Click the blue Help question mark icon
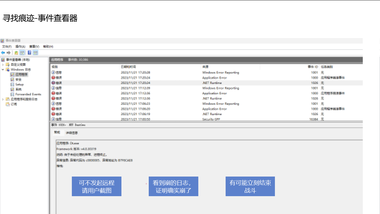 coord(29,53)
